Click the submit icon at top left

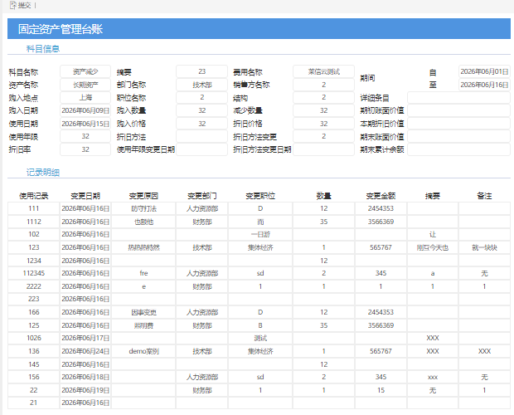[12, 5]
